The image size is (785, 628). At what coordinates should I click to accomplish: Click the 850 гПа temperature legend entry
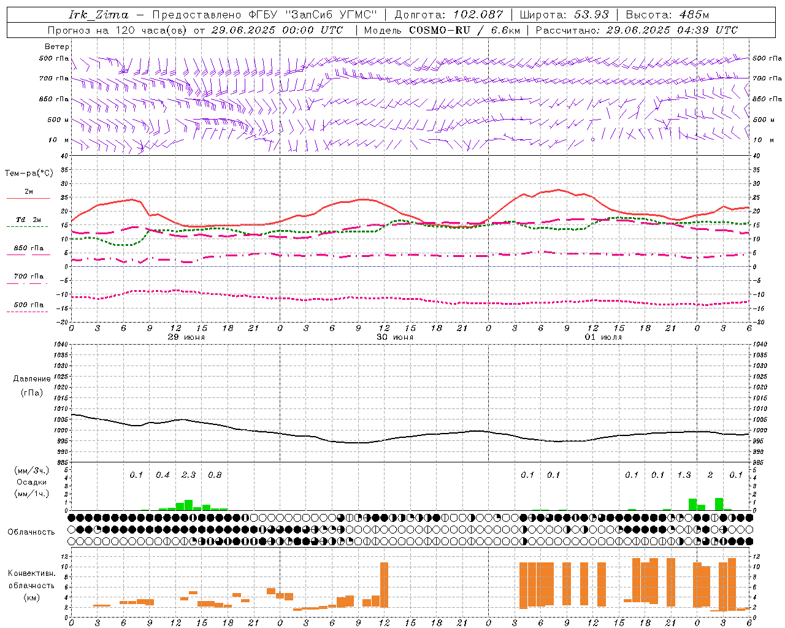(x=29, y=248)
